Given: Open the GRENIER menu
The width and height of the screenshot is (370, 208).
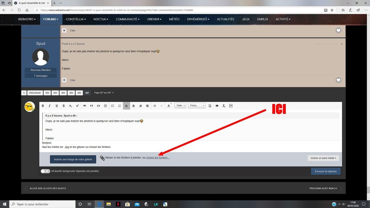Looking at the screenshot, I should click(x=154, y=19).
